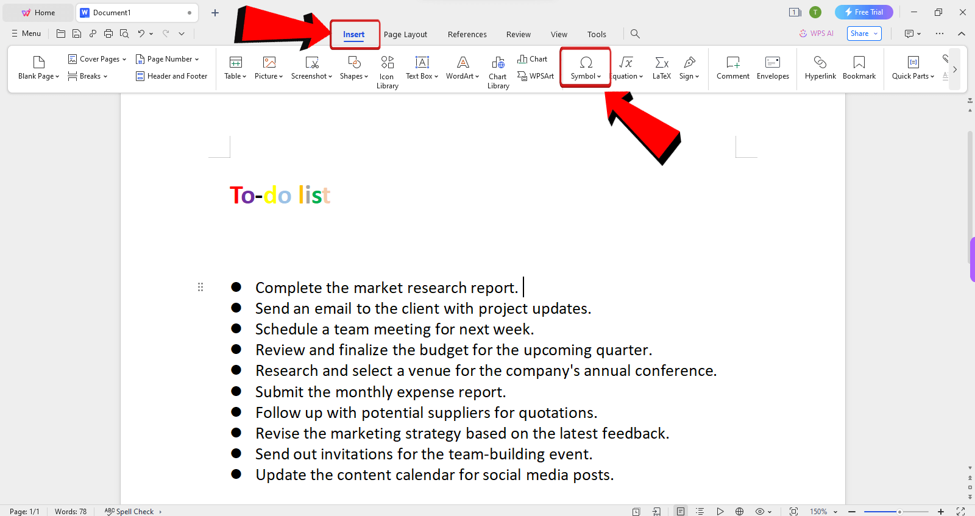Switch to Print Layout view in status bar

click(x=681, y=511)
